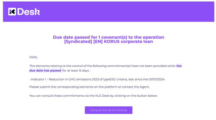Click the word 'KORUS' in the headline
The image size is (216, 120).
(112, 41)
